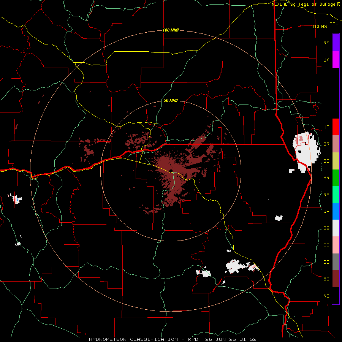Pick the RA light-green legend swatch
The image size is (342, 342).
(336, 194)
